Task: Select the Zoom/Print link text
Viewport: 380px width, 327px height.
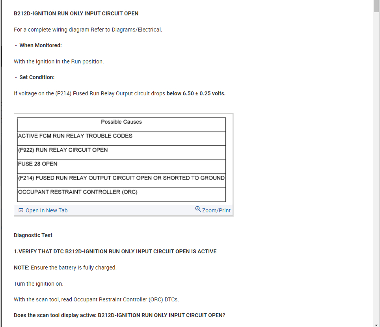Action: (x=216, y=210)
